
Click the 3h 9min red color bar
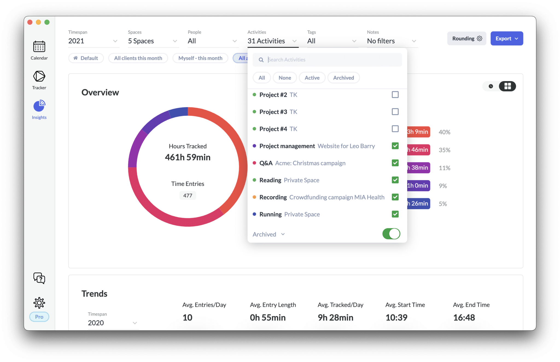pos(418,132)
